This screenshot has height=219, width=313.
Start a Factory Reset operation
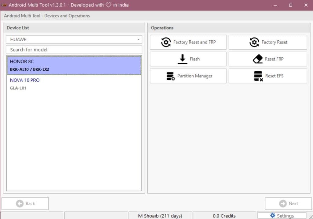pos(268,42)
